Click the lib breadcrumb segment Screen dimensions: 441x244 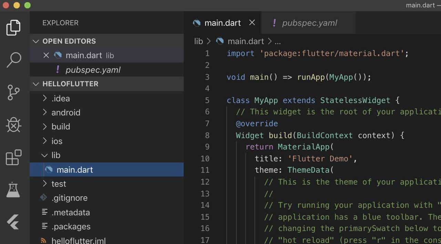198,41
